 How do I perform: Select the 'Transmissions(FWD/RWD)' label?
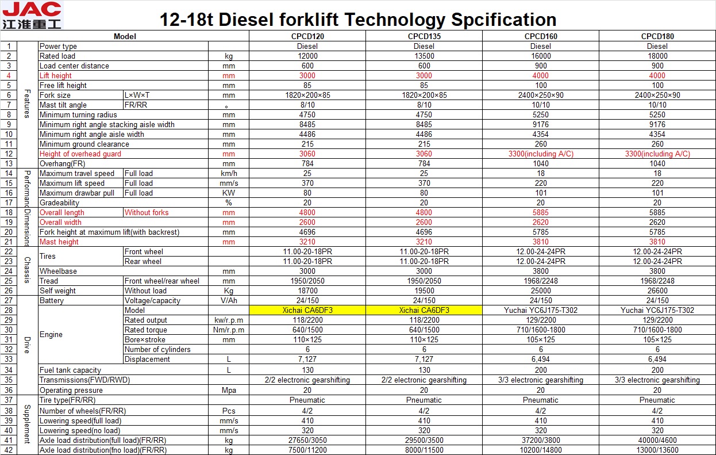click(84, 380)
